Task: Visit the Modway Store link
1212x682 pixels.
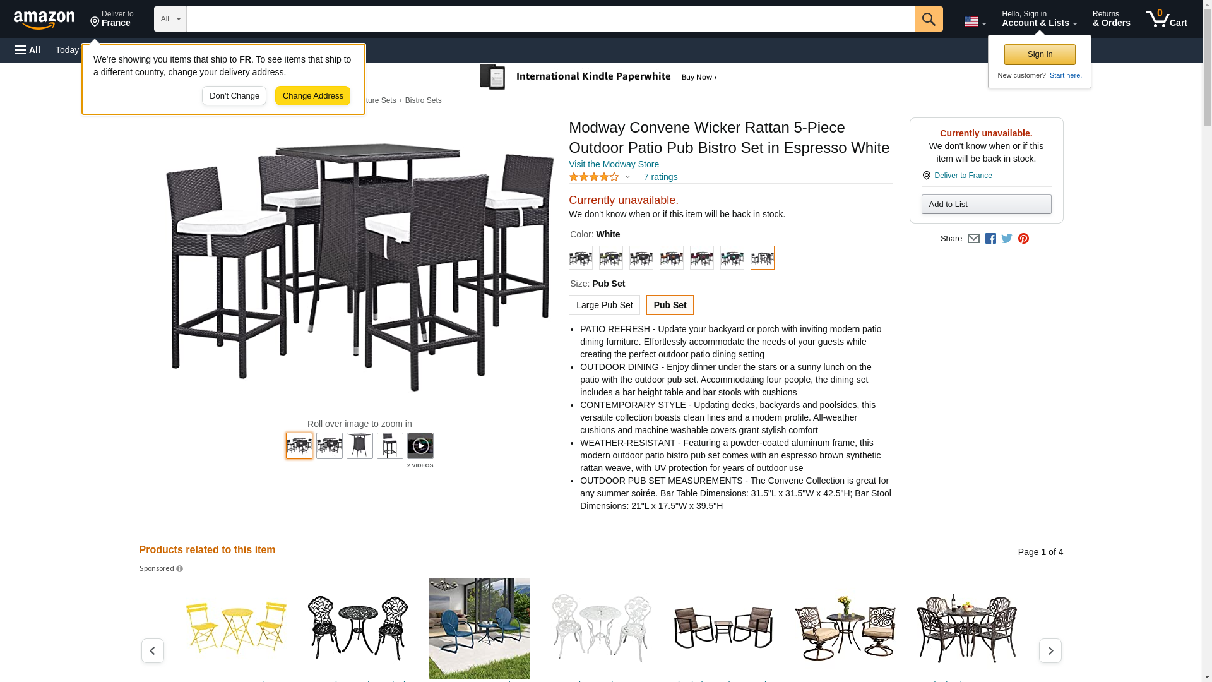Action: [x=614, y=164]
